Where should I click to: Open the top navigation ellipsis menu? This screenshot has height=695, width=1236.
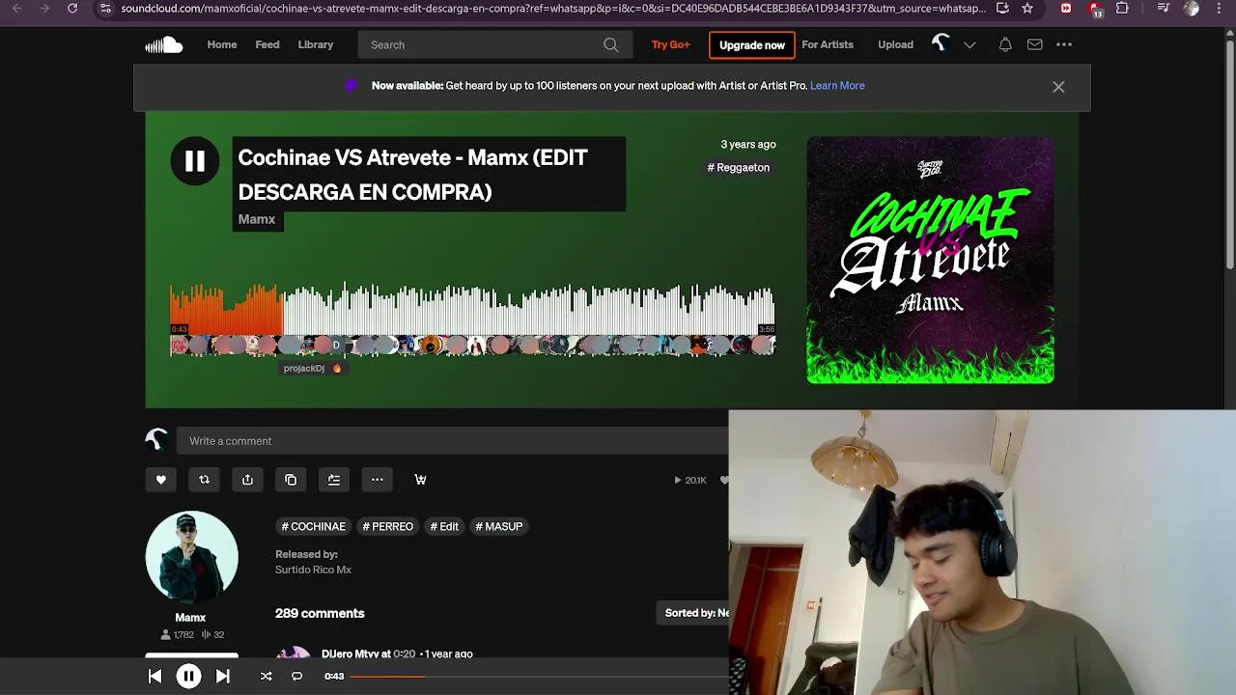point(1064,44)
